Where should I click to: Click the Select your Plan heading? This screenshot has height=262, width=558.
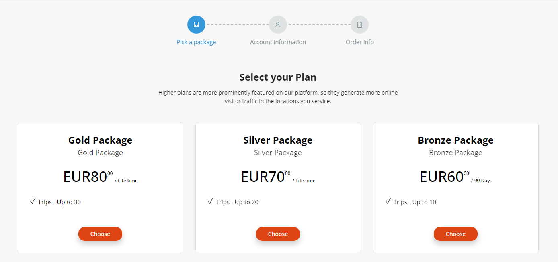(x=278, y=77)
